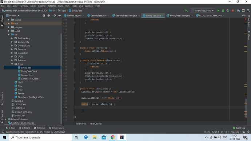Open Chrome from taskbar
Image resolution: width=251 pixels, height=141 pixels.
tap(113, 137)
